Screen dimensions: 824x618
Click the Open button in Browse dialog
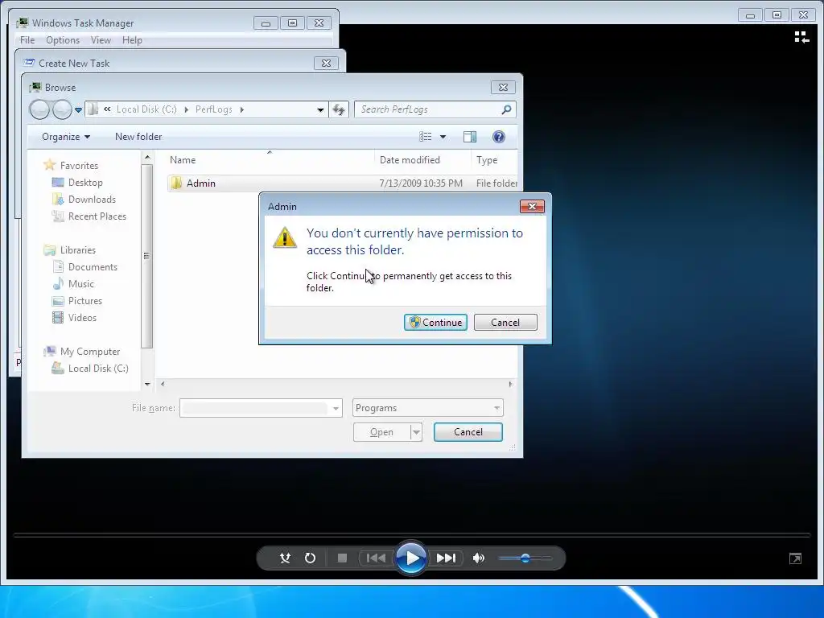tap(381, 432)
